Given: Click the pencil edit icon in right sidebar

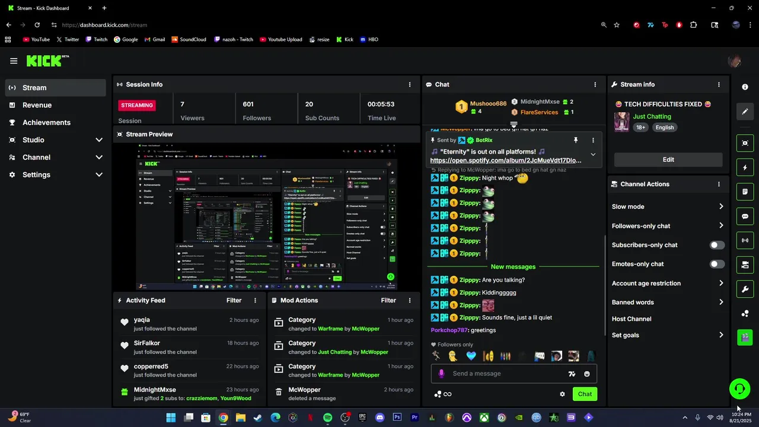Looking at the screenshot, I should click(x=745, y=111).
